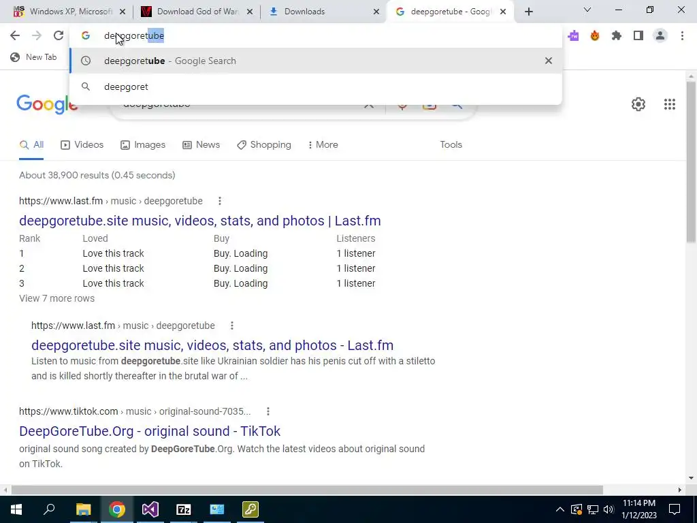Screen dimensions: 697x523
Task: Close the Download God of War tab
Action: [250, 12]
